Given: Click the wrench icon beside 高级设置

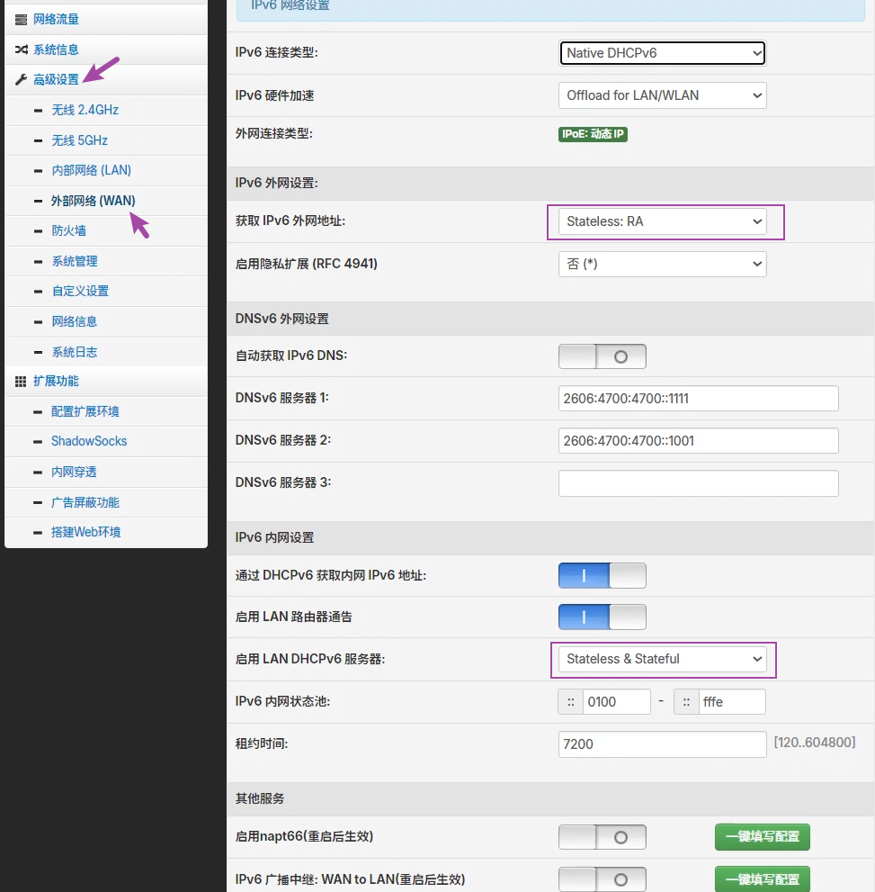Looking at the screenshot, I should tap(21, 79).
